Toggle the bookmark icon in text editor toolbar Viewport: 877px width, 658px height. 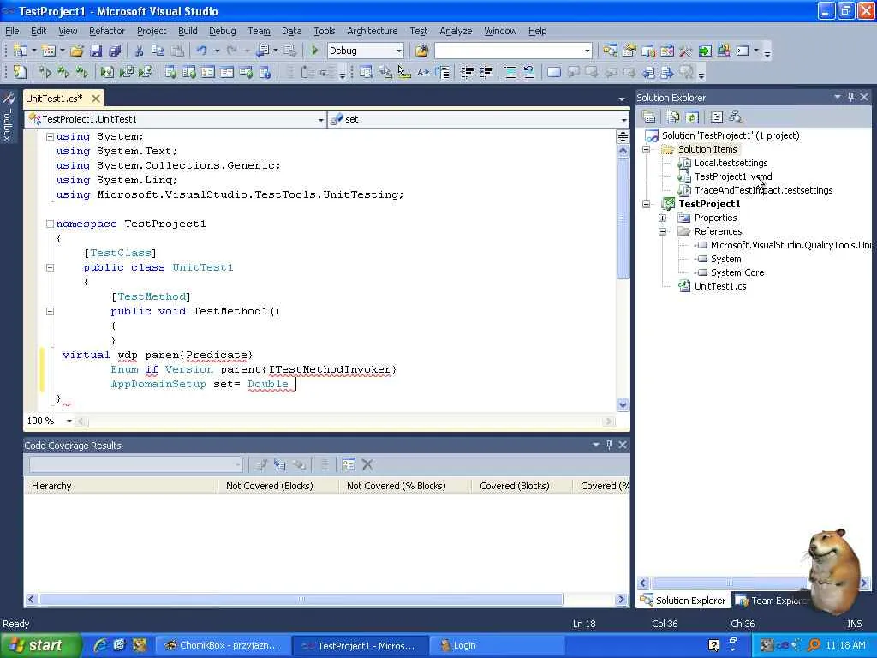554,72
